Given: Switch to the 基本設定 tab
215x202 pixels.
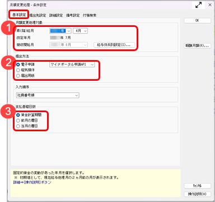Looking at the screenshot, I should 19,15.
